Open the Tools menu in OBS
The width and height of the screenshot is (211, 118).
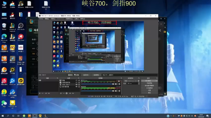tap(76, 19)
